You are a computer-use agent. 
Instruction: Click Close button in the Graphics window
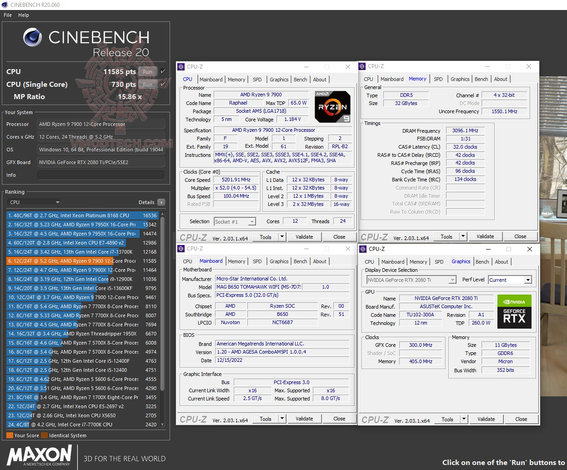point(521,419)
